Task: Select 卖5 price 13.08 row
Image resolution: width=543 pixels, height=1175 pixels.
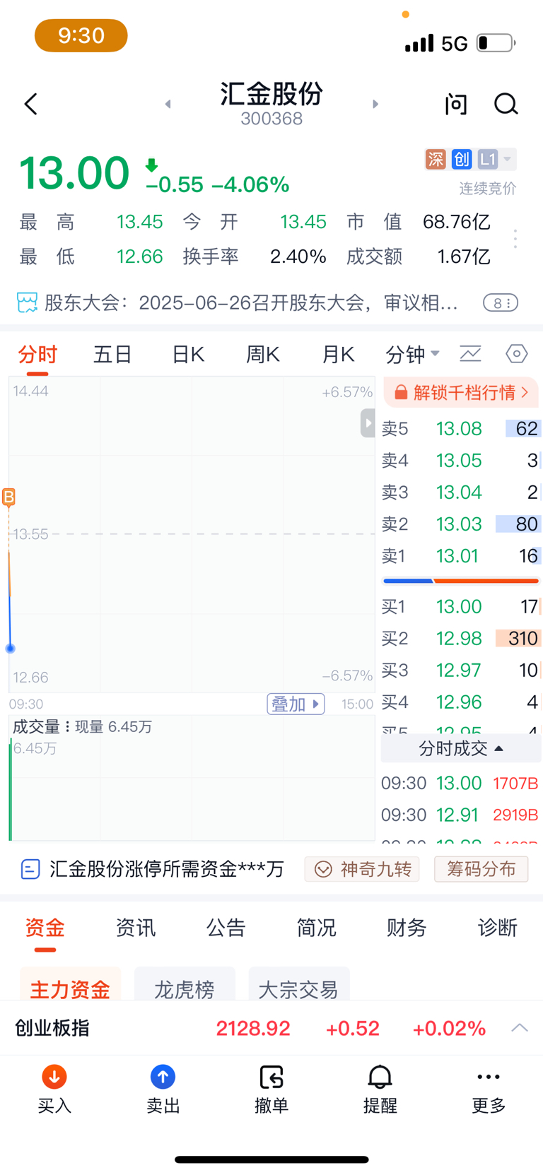Action: pos(461,429)
